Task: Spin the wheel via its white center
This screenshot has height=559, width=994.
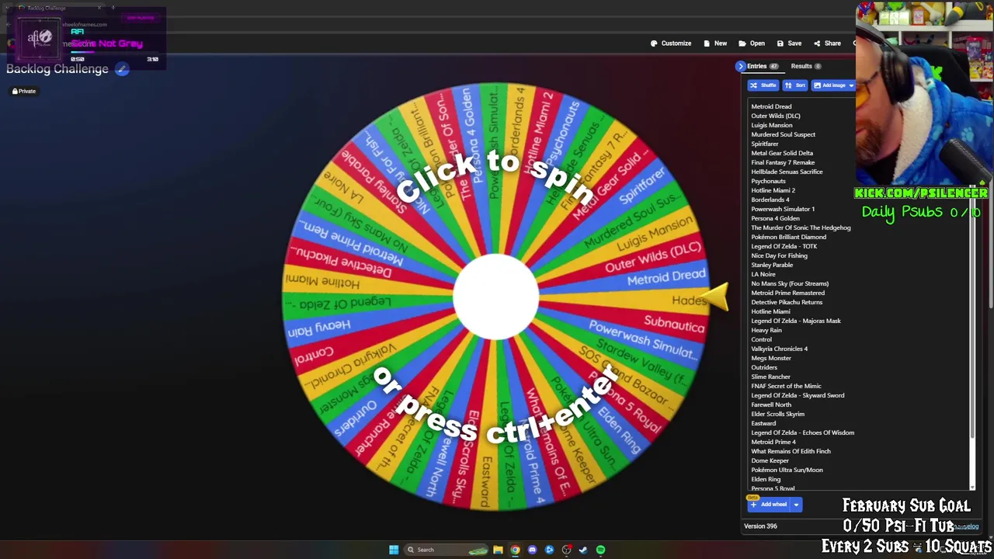Action: pos(495,297)
